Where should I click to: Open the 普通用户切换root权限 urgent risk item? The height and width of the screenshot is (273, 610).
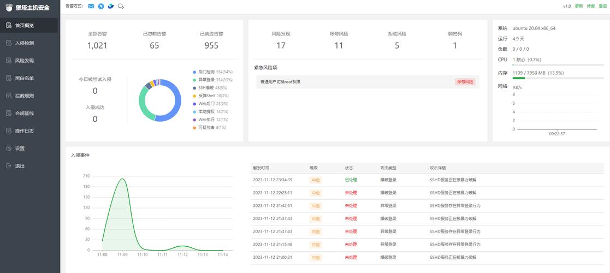point(368,82)
